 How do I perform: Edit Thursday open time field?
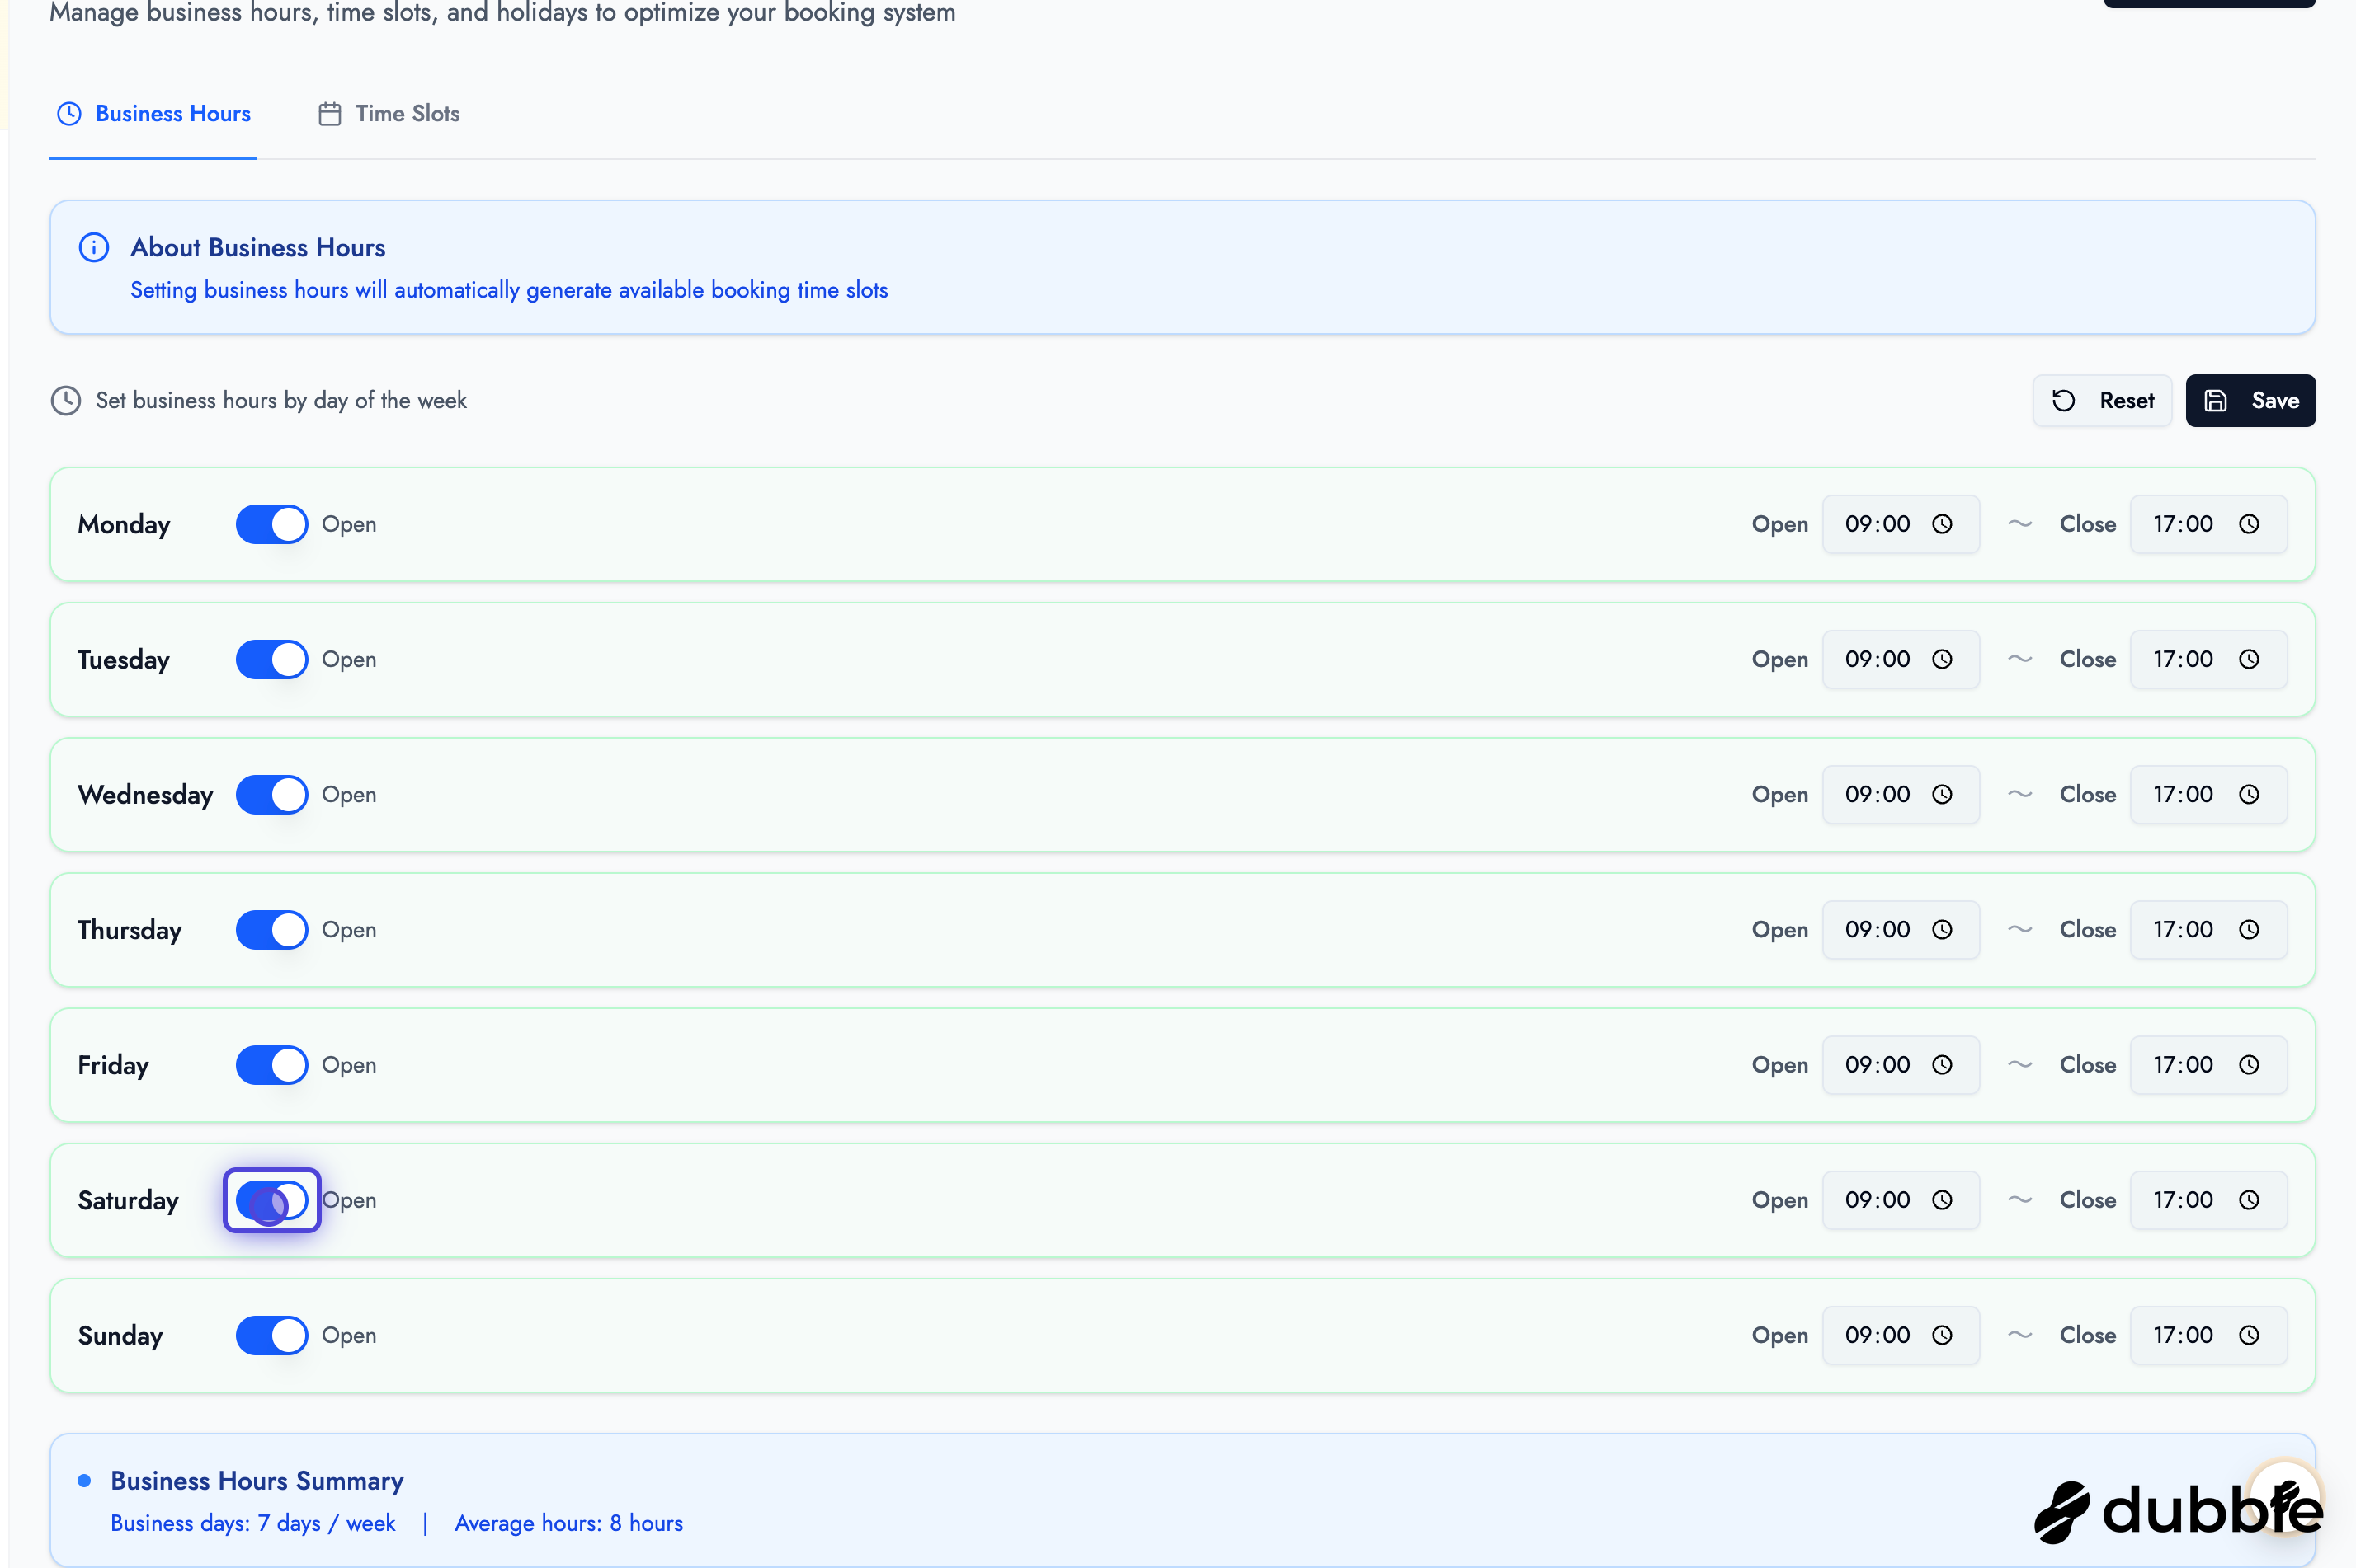(1878, 930)
